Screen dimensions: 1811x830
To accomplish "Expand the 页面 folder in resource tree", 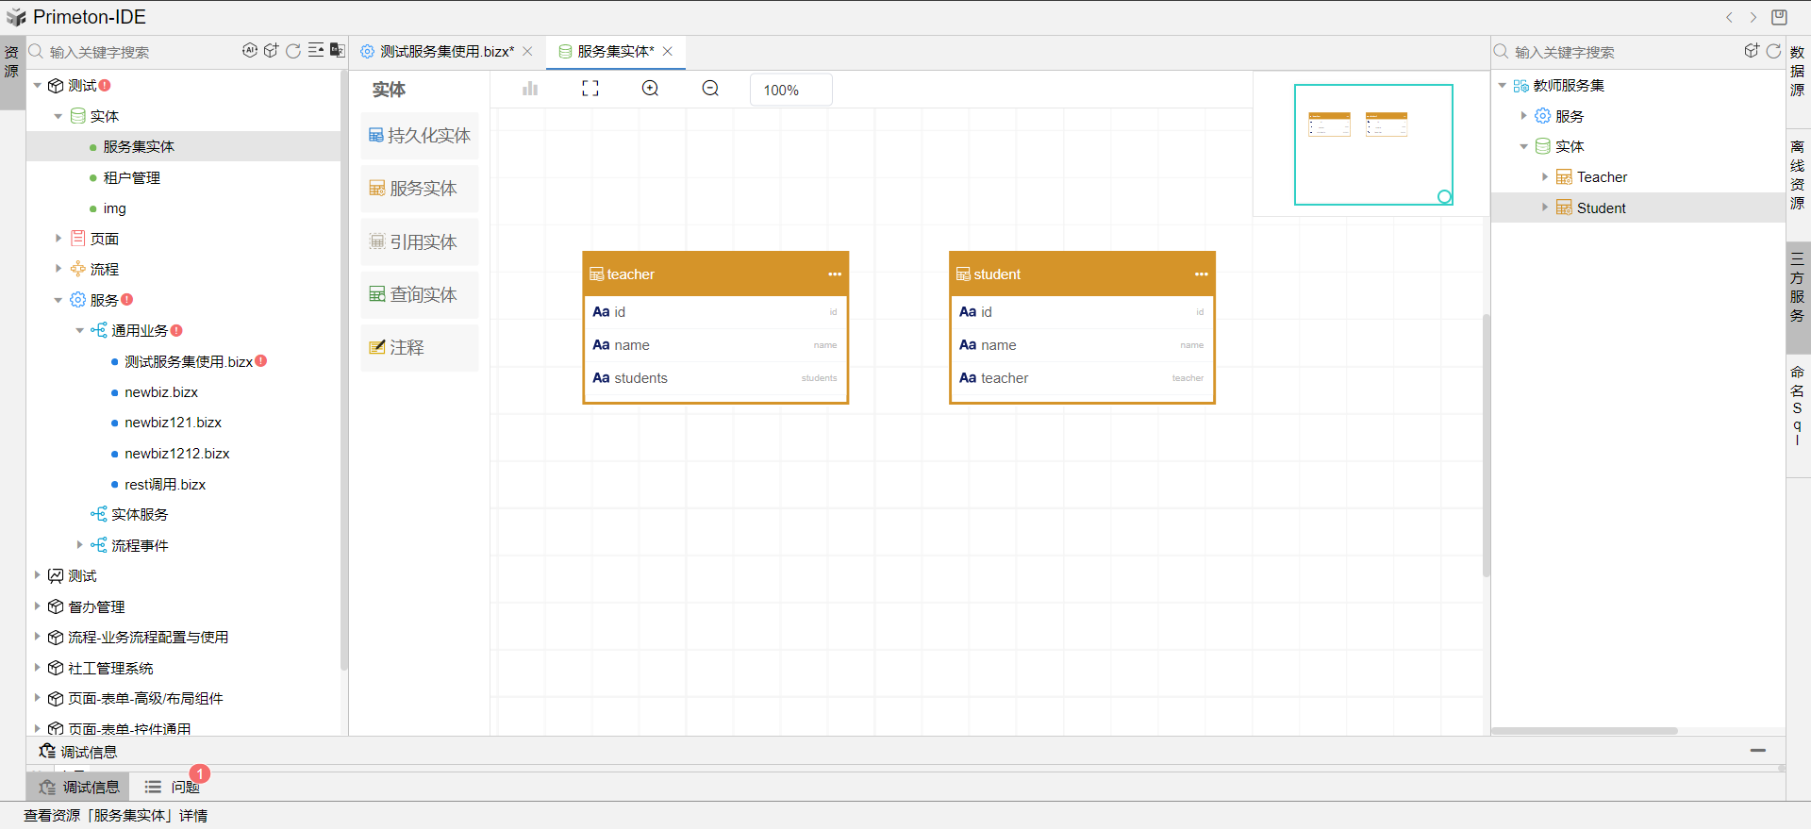I will click(x=58, y=239).
